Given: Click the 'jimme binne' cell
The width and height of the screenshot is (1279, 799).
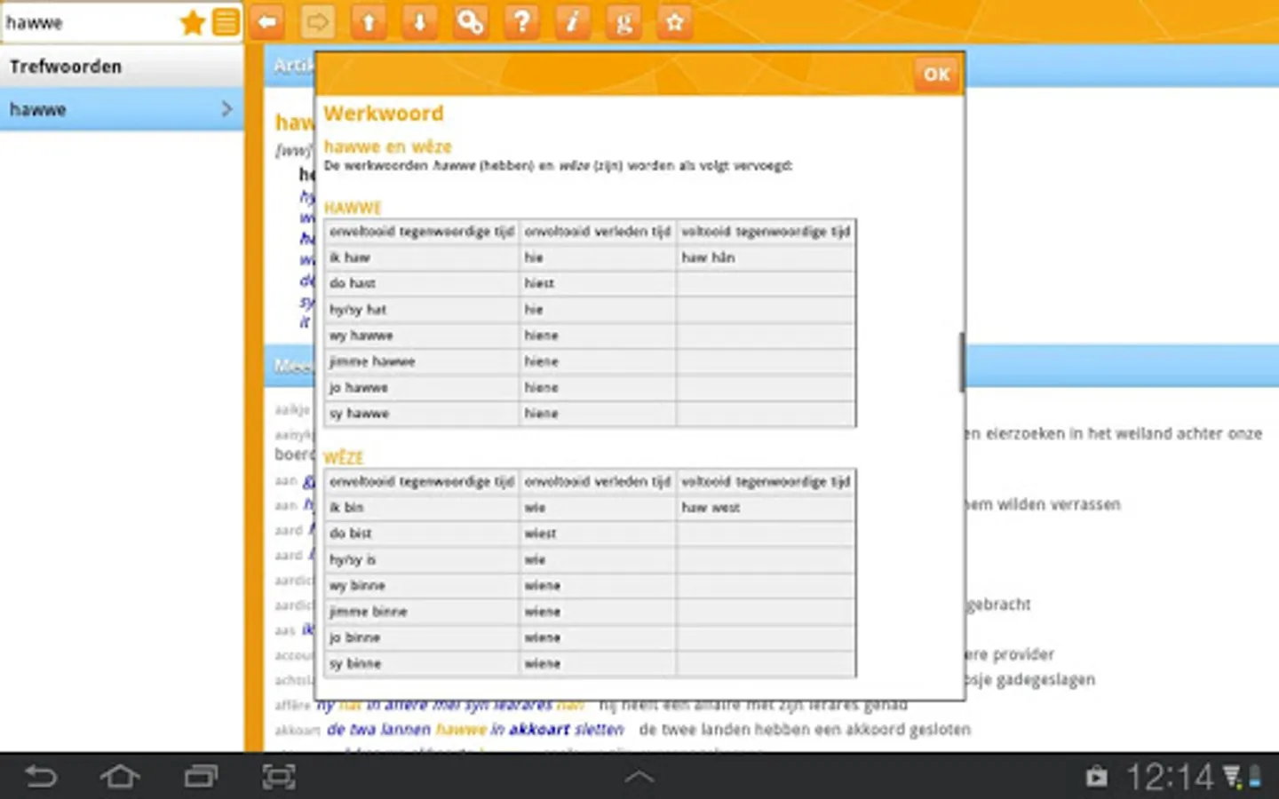Looking at the screenshot, I should [422, 612].
